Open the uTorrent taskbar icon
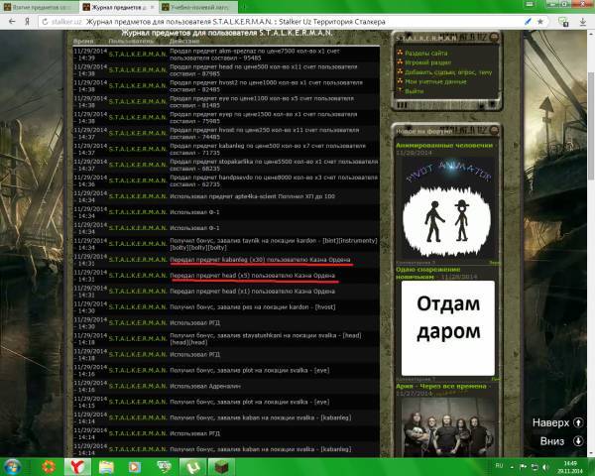 [x=192, y=467]
